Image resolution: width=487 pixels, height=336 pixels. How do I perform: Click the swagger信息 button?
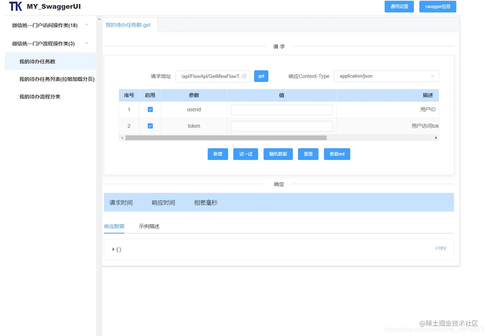(x=438, y=7)
